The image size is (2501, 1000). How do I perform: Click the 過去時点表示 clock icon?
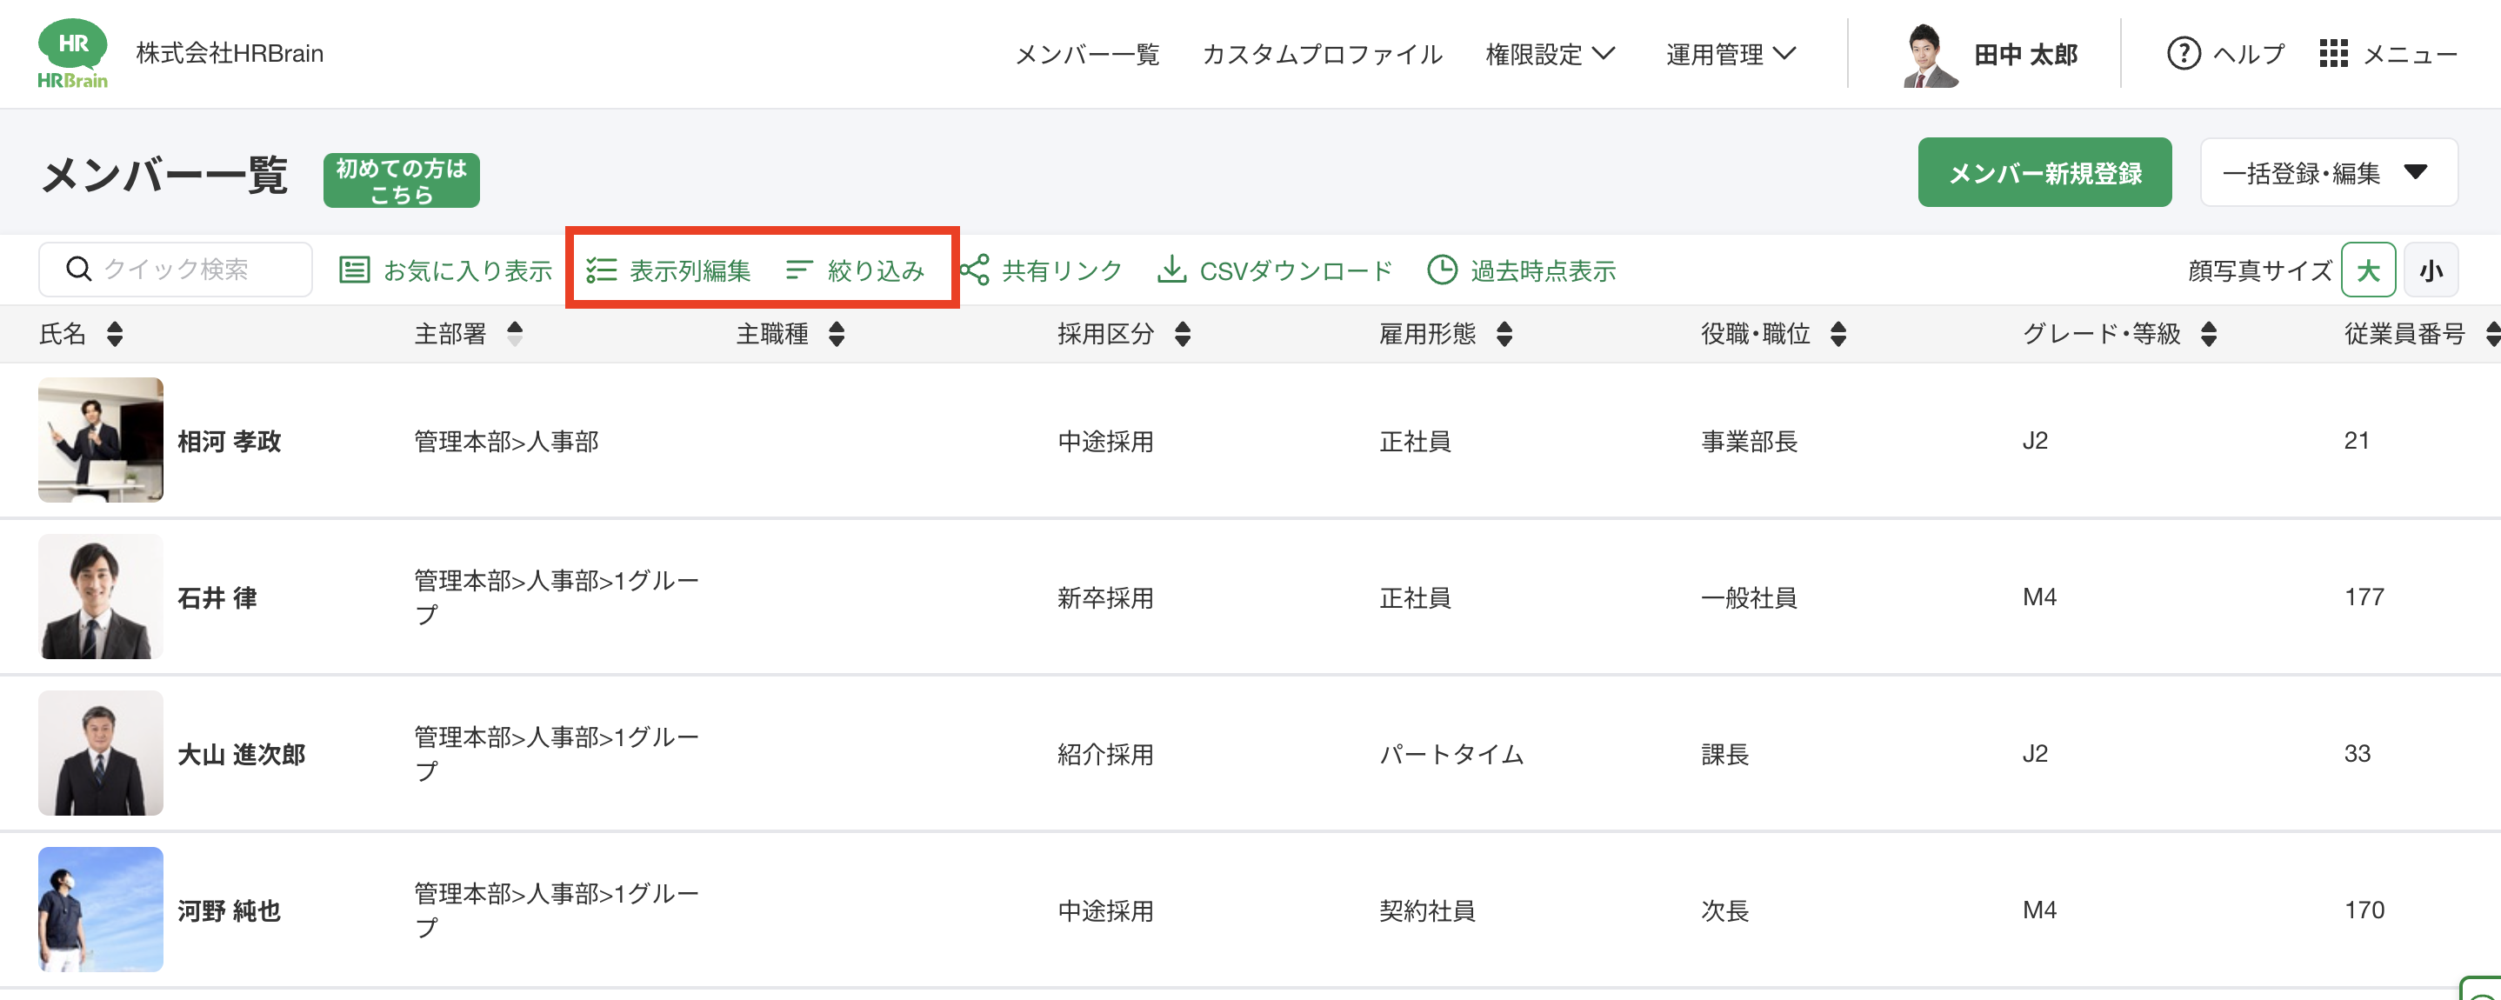pyautogui.click(x=1442, y=270)
